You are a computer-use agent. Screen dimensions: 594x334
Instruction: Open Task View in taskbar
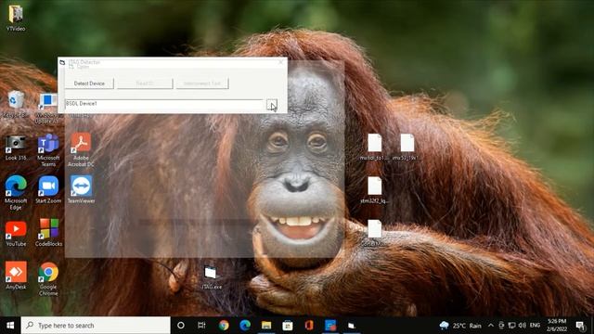pyautogui.click(x=201, y=326)
